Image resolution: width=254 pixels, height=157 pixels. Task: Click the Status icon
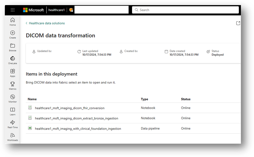[208, 52]
